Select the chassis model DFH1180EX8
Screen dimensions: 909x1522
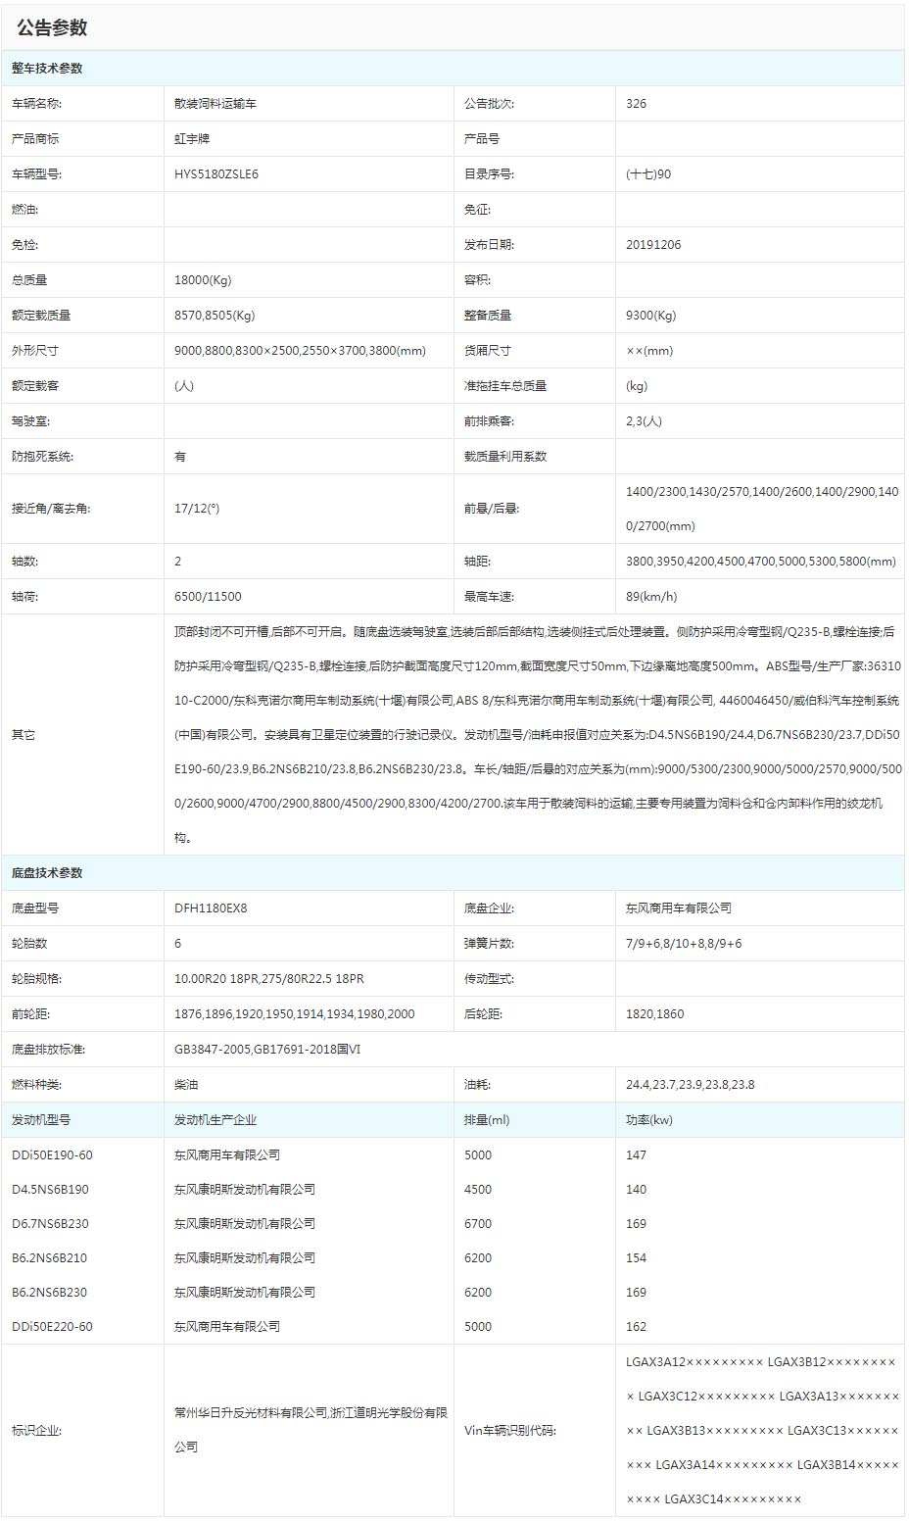pyautogui.click(x=211, y=908)
